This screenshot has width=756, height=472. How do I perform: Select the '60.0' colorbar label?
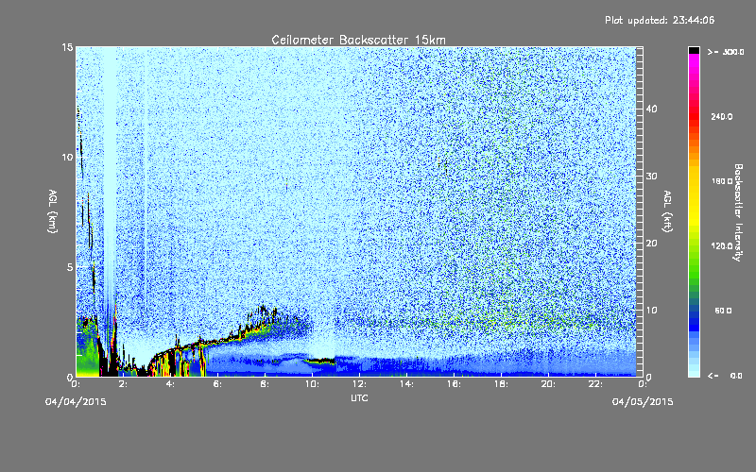tap(723, 311)
